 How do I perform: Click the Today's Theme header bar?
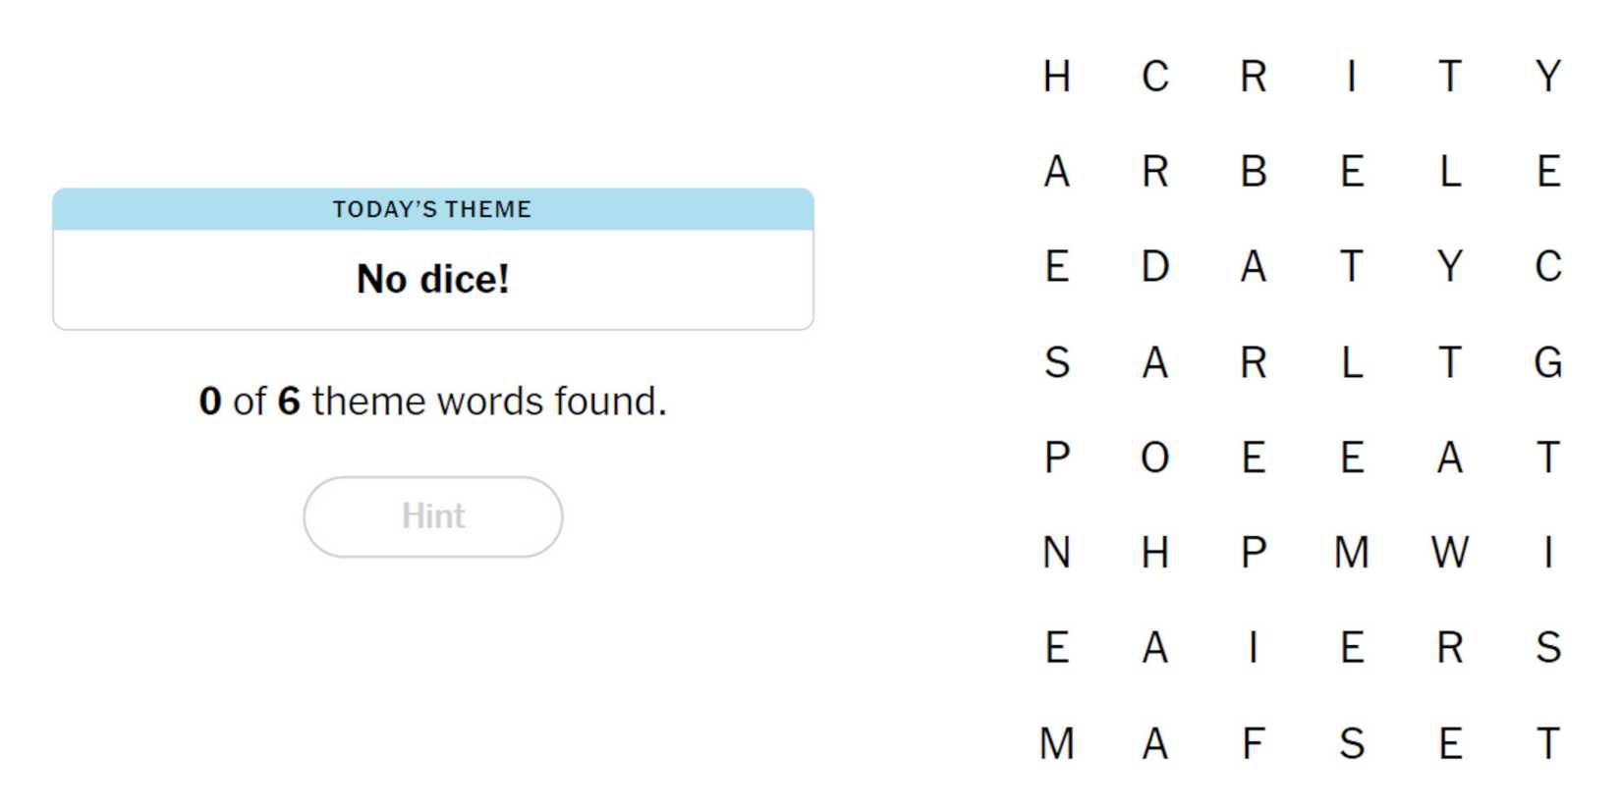coord(432,209)
